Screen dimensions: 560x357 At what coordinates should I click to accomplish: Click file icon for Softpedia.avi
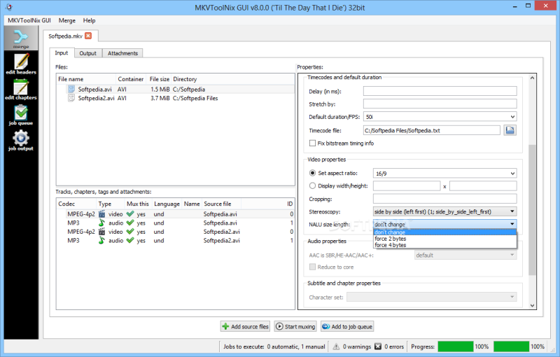click(71, 90)
